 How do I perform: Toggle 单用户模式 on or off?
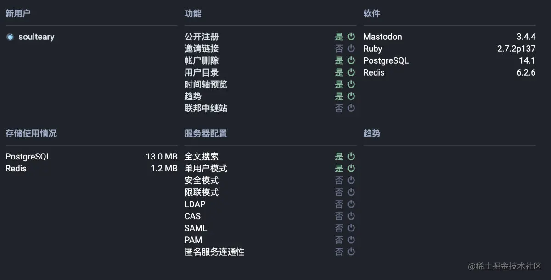click(x=350, y=168)
